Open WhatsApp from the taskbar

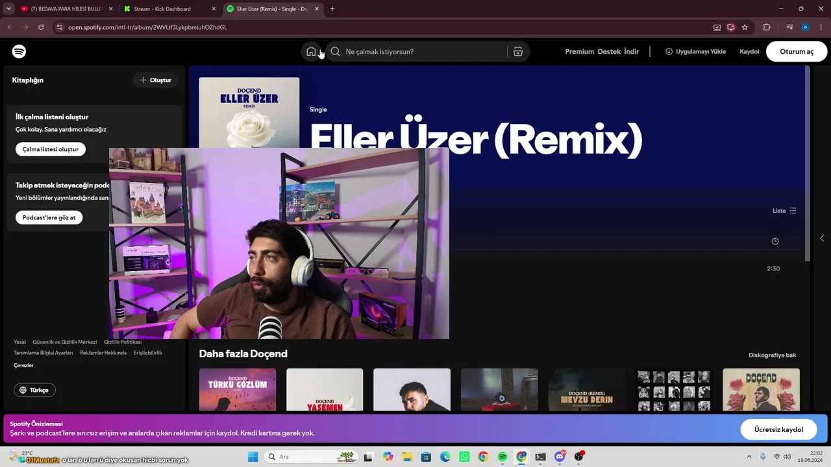tap(464, 457)
